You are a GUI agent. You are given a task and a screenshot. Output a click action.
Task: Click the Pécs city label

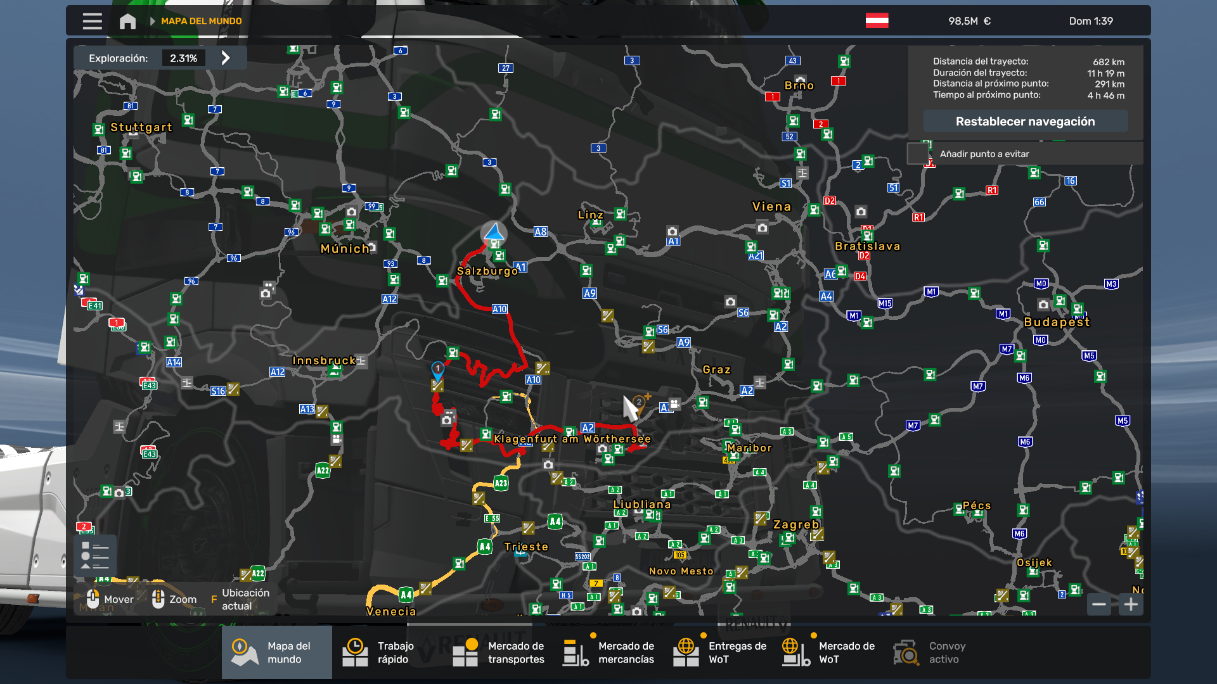point(976,505)
